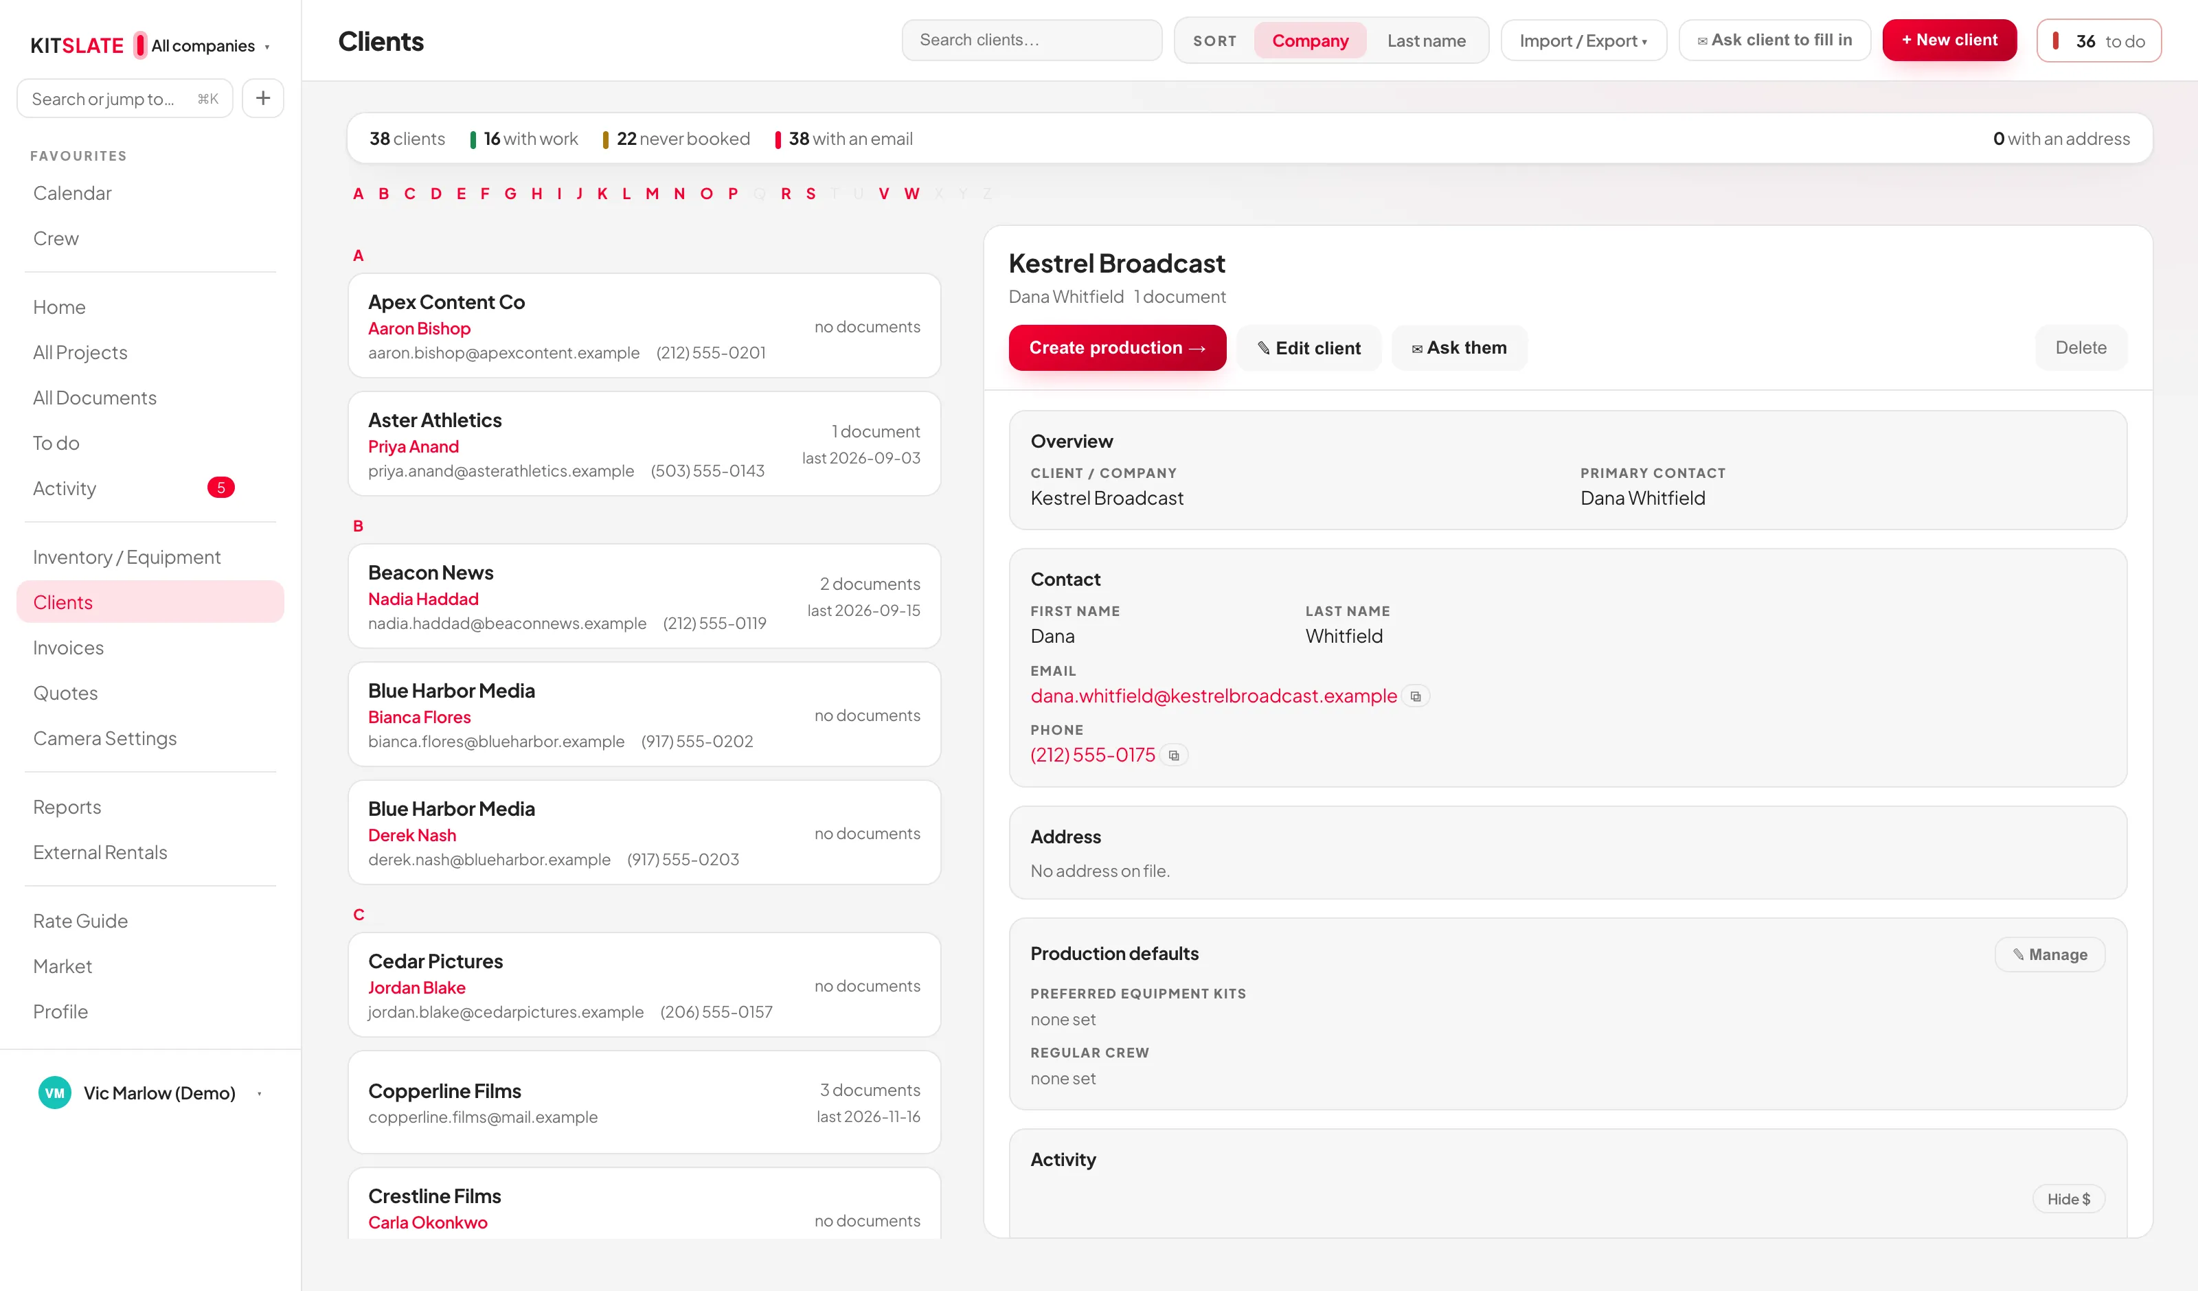Screen dimensions: 2198x1291
Task: Click phone number (212) 555-0175
Action: tap(1092, 755)
